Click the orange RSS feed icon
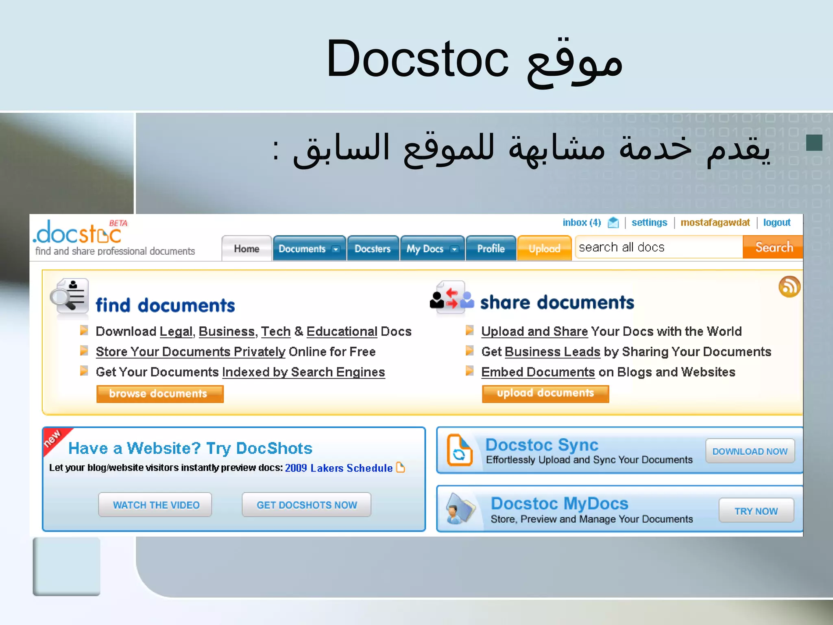 click(789, 286)
